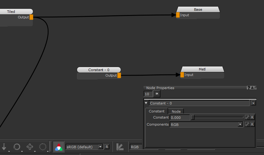Click the wrench icon for Components row
This screenshot has height=155, width=264.
point(247,124)
